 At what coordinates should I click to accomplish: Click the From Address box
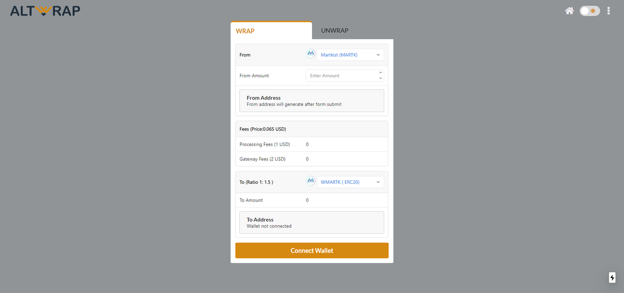pos(312,101)
